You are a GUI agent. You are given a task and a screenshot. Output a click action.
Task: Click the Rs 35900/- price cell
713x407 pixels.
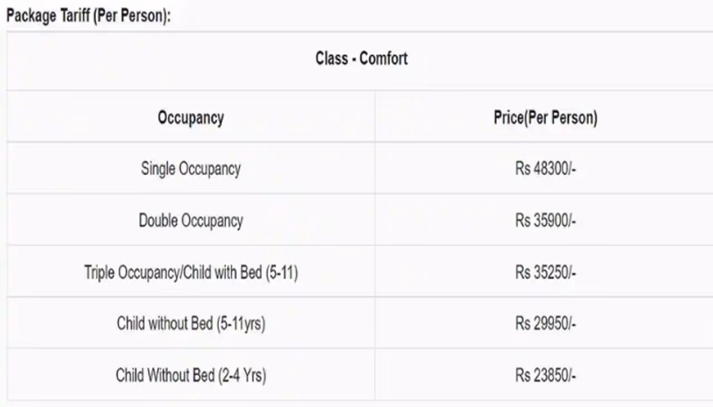(545, 221)
